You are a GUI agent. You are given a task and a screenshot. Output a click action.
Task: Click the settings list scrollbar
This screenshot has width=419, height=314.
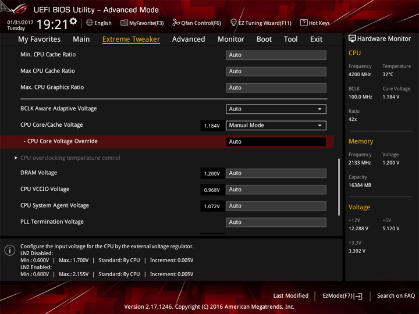click(x=339, y=187)
